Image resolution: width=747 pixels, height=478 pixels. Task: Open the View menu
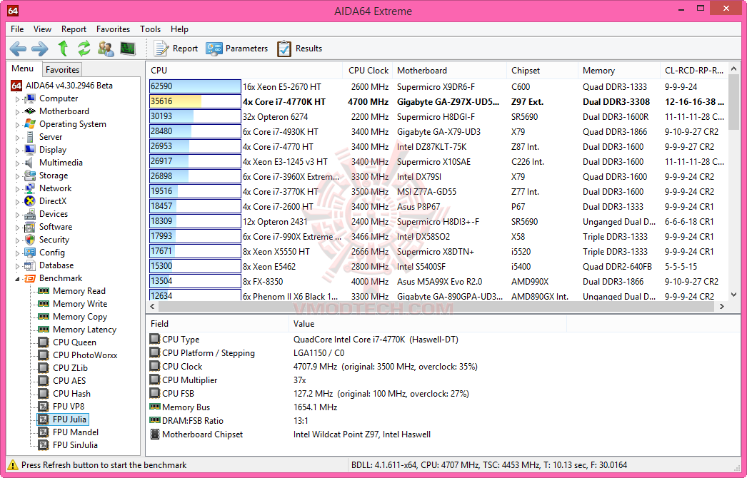point(42,29)
